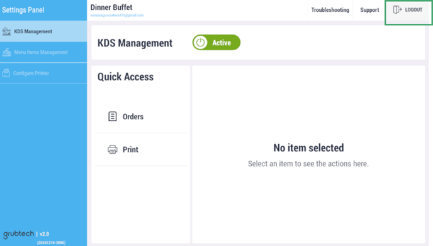Open the KDS Management menu item

coord(43,31)
